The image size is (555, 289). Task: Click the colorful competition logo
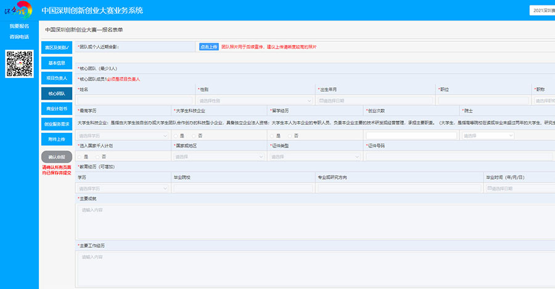click(x=18, y=10)
